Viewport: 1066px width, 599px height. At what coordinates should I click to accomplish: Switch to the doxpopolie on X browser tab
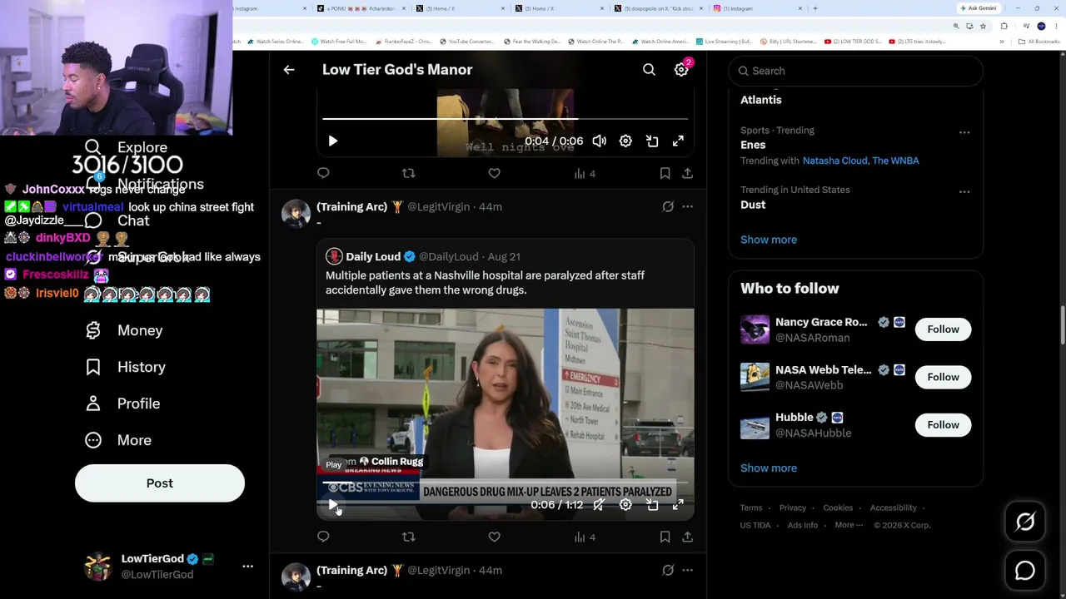657,8
